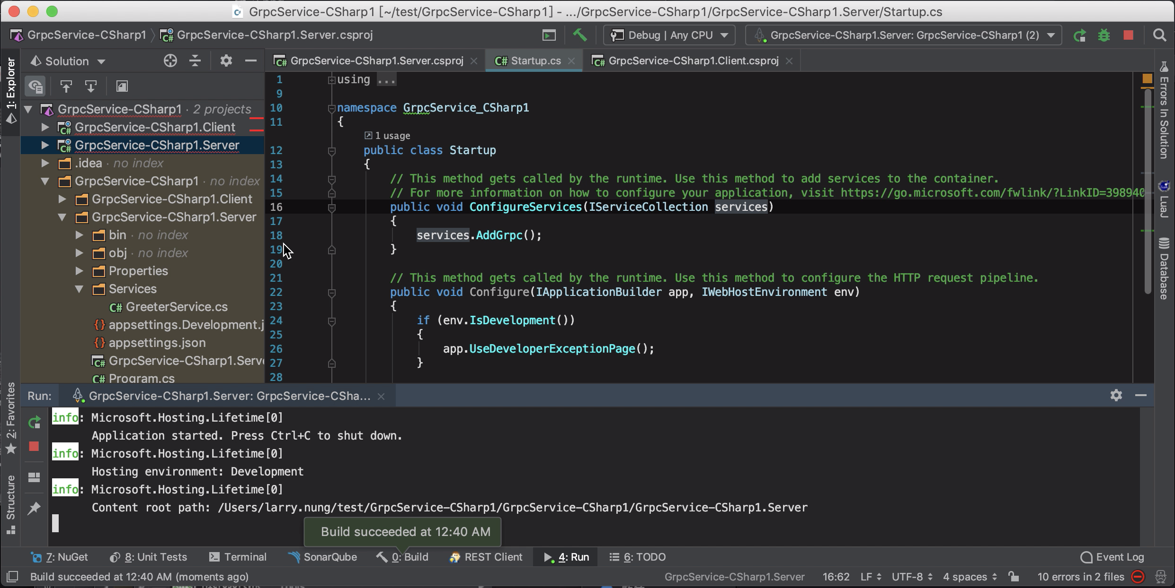Open the NuGet tool window
Image resolution: width=1175 pixels, height=588 pixels.
point(59,557)
